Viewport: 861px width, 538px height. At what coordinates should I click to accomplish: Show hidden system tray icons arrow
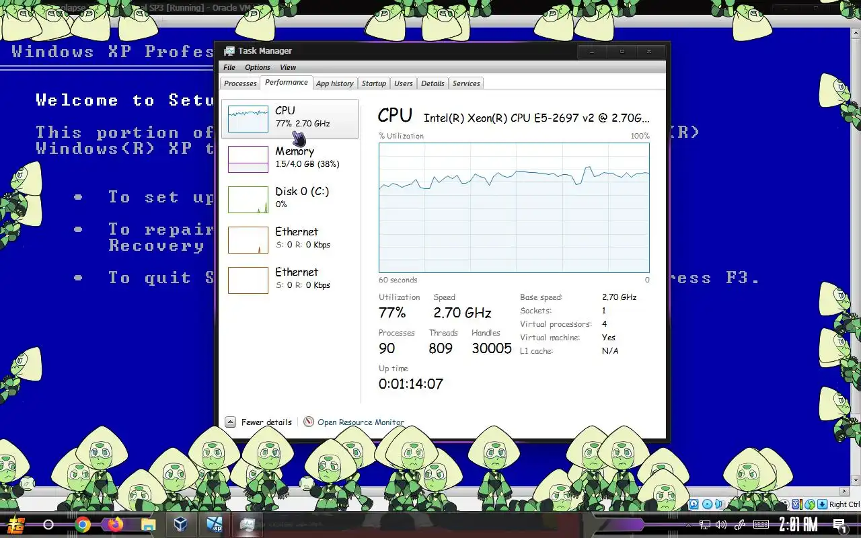[688, 525]
